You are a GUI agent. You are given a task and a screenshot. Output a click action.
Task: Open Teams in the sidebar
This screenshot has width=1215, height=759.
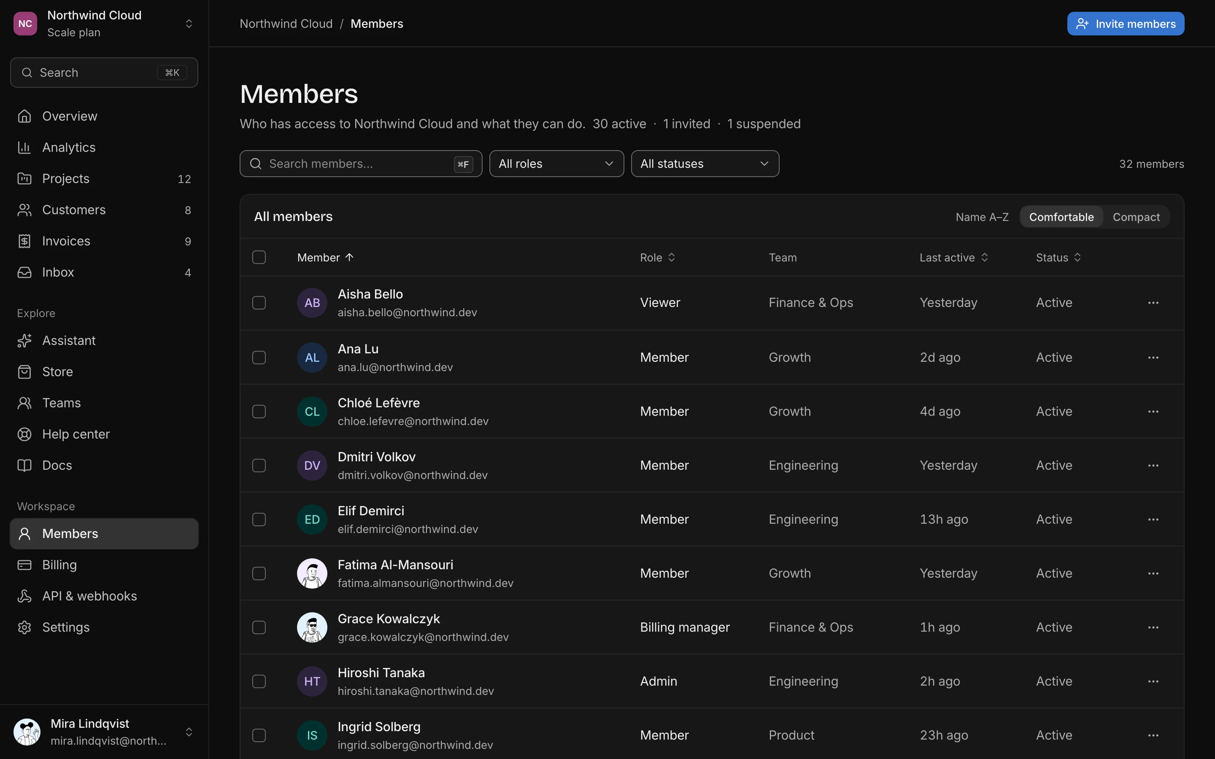click(x=104, y=403)
